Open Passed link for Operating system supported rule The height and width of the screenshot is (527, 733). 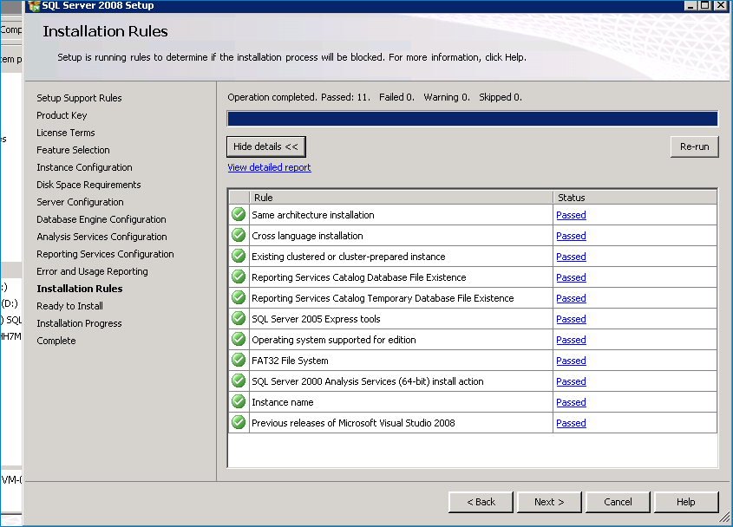coord(571,340)
